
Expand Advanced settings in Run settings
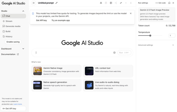click(x=173, y=45)
